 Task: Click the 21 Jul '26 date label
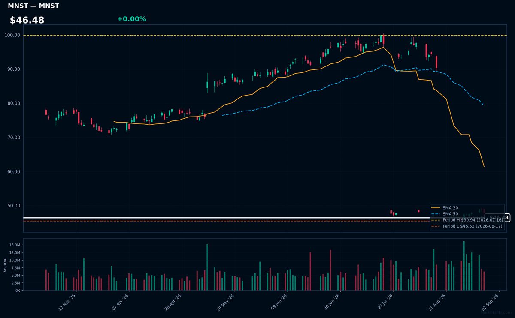[385, 302]
